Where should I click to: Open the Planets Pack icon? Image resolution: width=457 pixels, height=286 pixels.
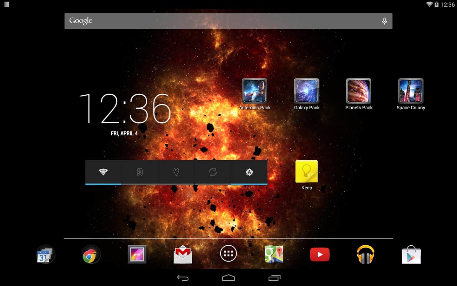359,91
